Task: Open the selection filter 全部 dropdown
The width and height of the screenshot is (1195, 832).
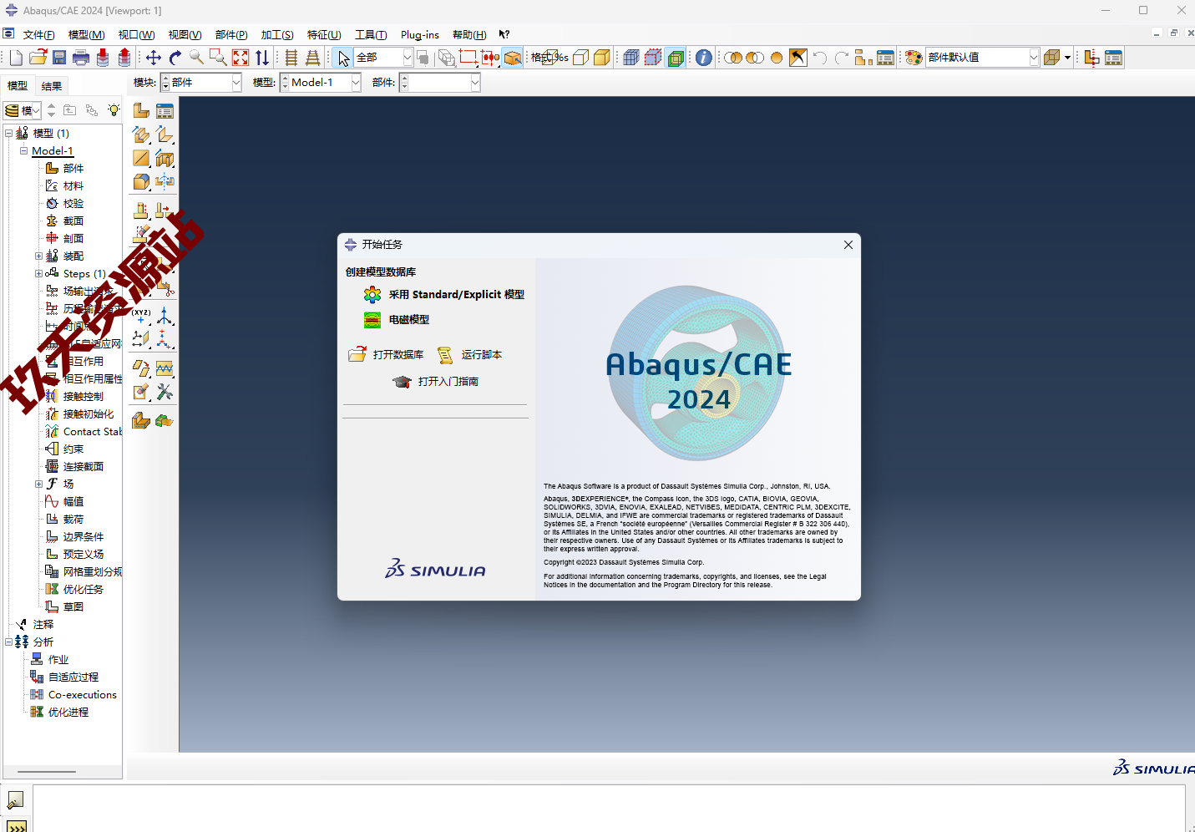Action: click(408, 58)
